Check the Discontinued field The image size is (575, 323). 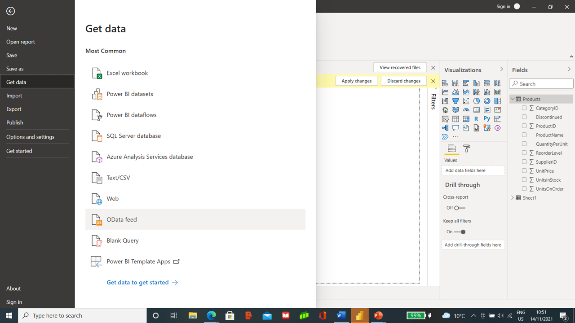point(524,117)
